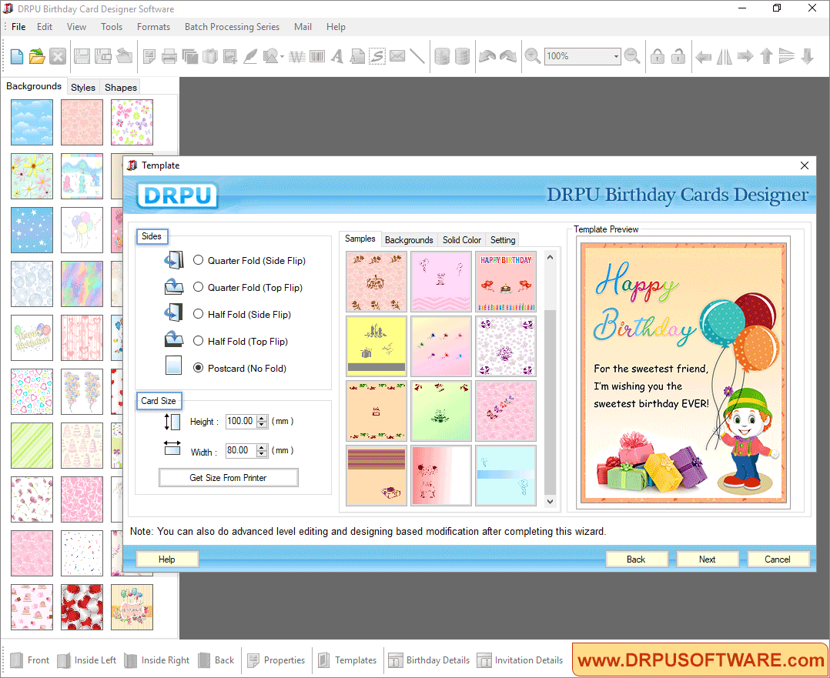Screen dimensions: 830x678
Task: Click the Unlock object padlock icon
Action: 678,56
